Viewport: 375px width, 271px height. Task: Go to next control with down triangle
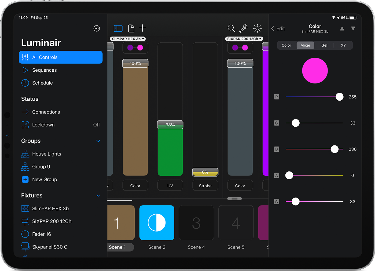click(353, 28)
